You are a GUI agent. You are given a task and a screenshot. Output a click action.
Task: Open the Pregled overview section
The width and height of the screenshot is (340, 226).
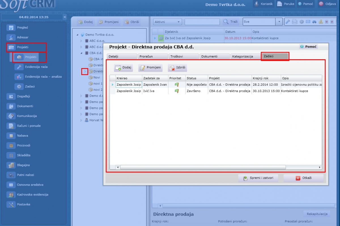click(x=23, y=27)
